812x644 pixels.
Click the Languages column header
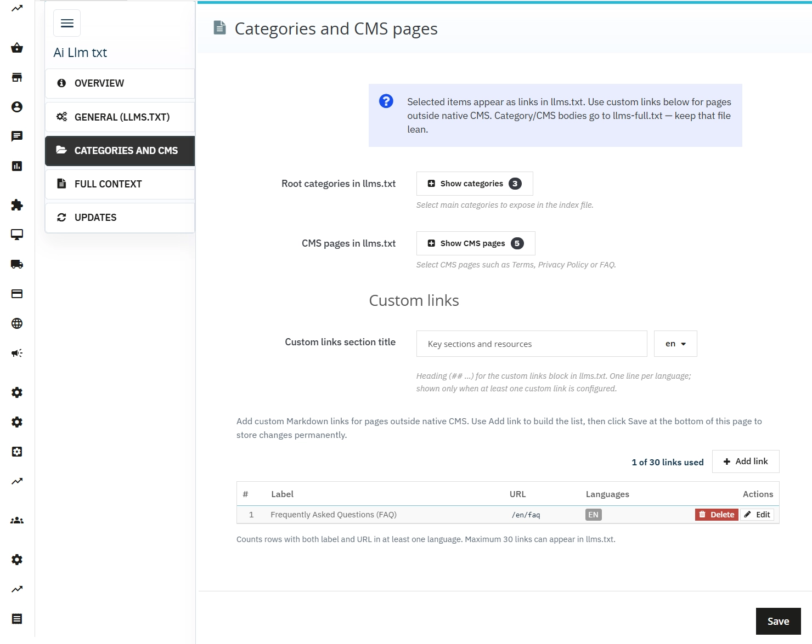pos(607,494)
